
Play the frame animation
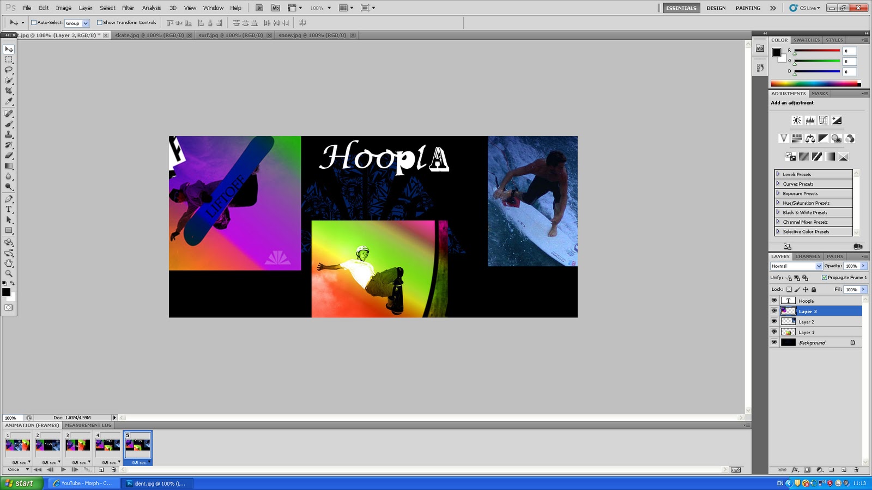63,469
